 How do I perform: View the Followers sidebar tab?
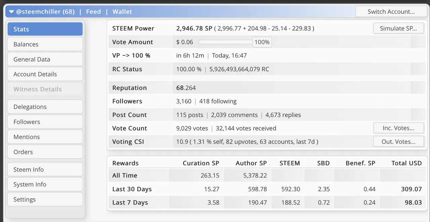[x=45, y=122]
